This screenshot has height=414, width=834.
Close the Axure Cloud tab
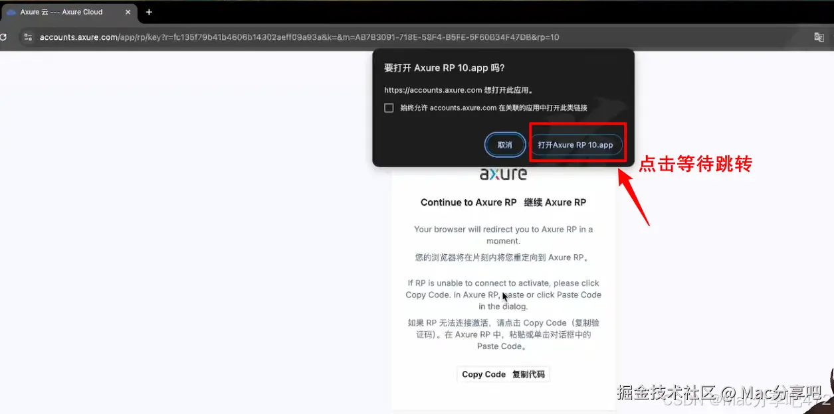[128, 12]
